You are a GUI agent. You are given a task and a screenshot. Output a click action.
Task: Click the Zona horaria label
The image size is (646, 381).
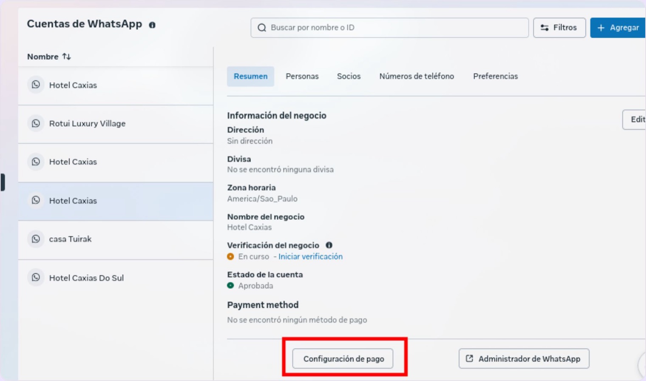click(x=252, y=188)
